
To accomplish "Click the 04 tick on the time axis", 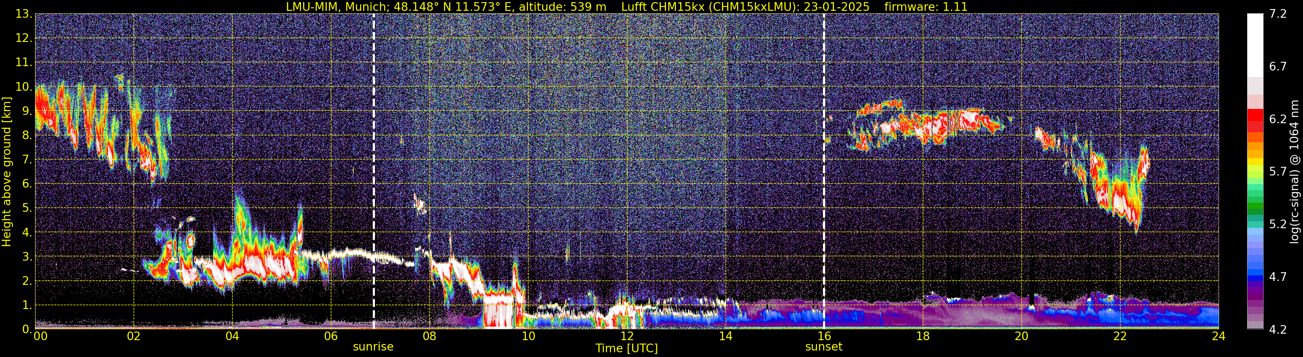I will tap(232, 336).
